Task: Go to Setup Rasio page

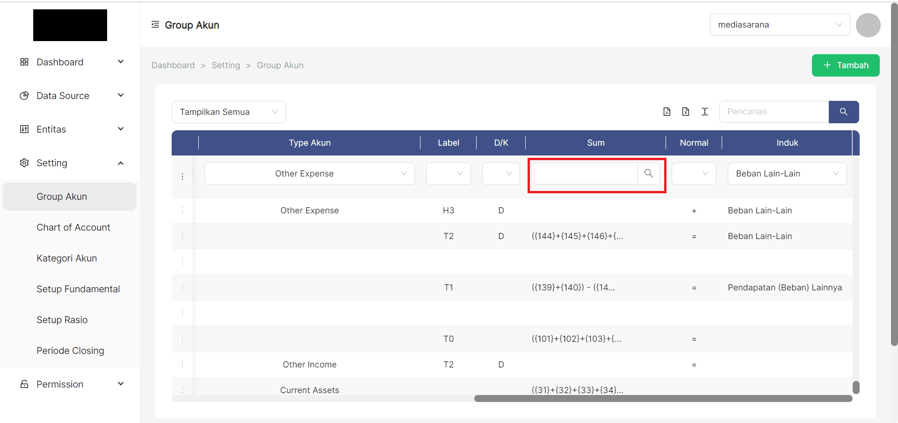Action: pyautogui.click(x=62, y=320)
